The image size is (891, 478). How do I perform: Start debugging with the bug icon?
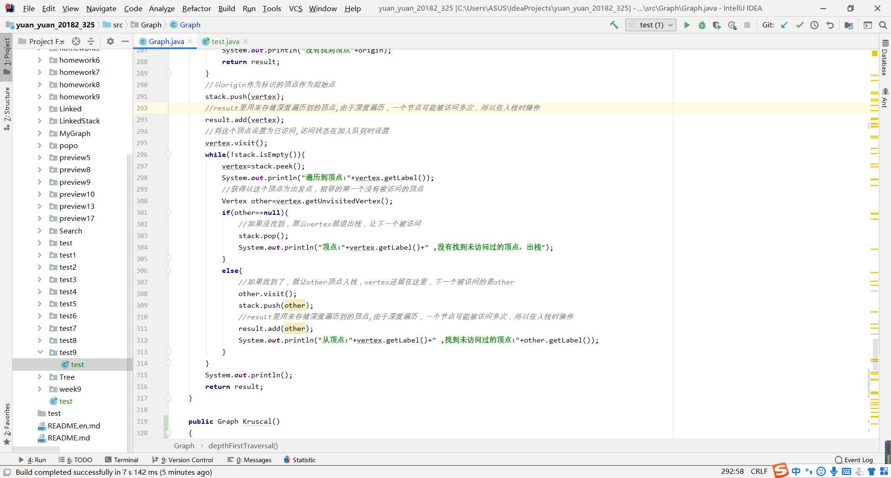702,25
